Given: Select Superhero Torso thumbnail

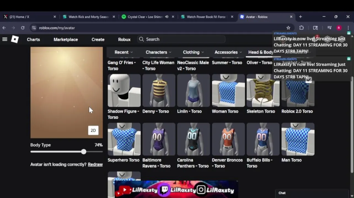Looking at the screenshot, I should [124, 139].
